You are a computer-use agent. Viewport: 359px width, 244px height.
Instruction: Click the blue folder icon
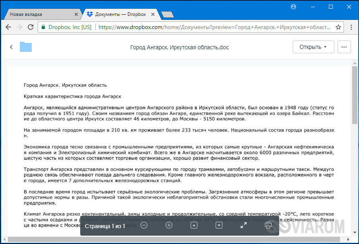[26, 47]
